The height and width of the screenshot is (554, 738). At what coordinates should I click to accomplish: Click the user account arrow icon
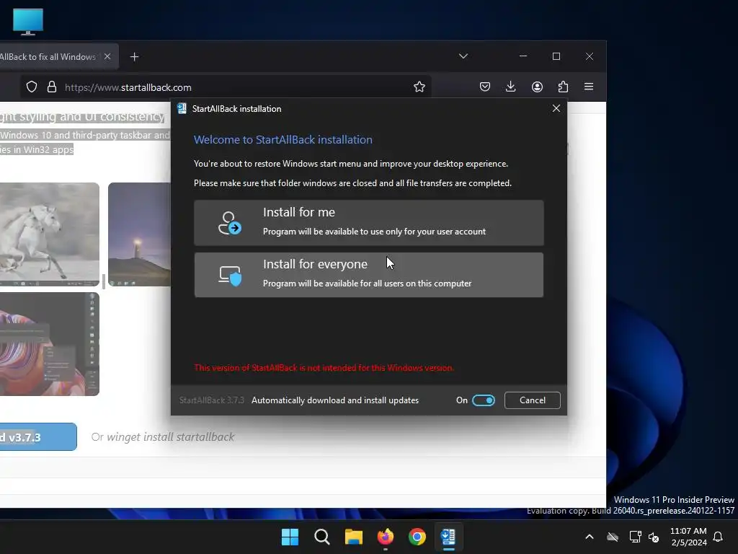tap(230, 223)
